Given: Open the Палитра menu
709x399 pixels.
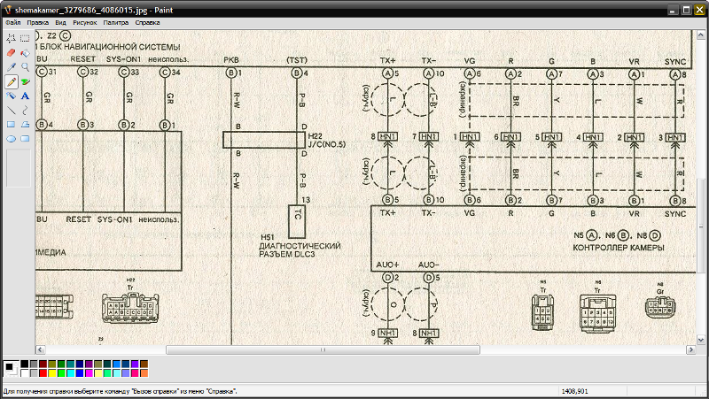Looking at the screenshot, I should (115, 21).
